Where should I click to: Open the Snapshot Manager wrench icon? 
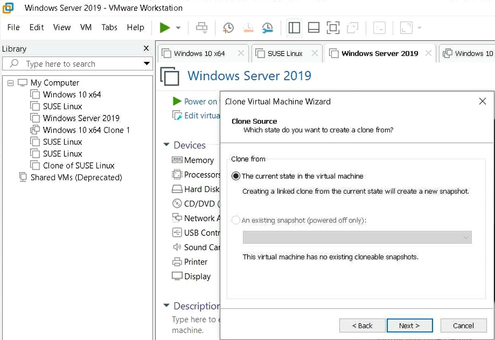pos(267,28)
